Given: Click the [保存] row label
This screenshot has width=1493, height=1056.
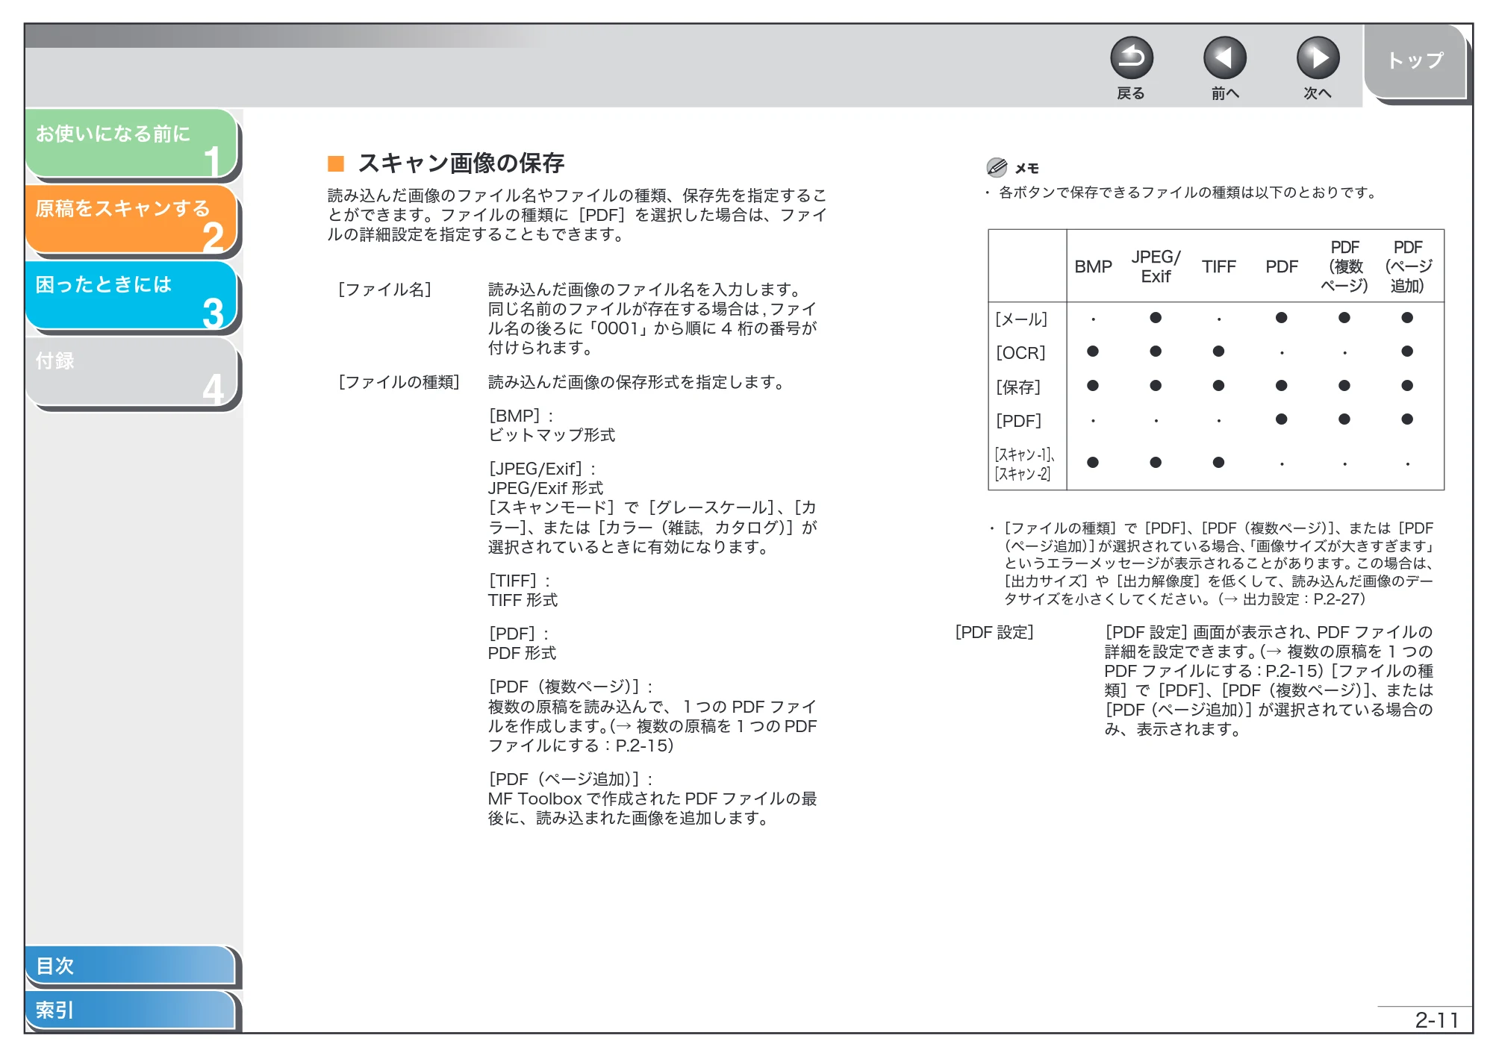Looking at the screenshot, I should (1017, 387).
